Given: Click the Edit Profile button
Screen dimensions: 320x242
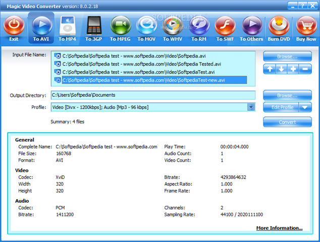Looking at the screenshot, I should tap(281, 107).
